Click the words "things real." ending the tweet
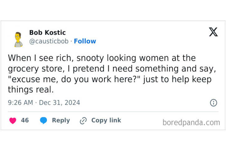Screen dimensions: 226x151 31,90
